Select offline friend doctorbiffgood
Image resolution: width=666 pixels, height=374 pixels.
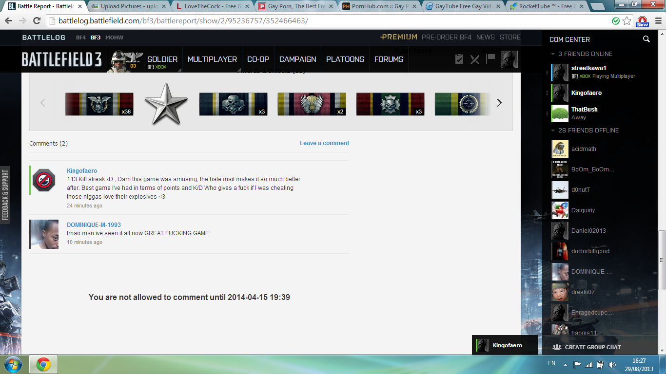(590, 251)
